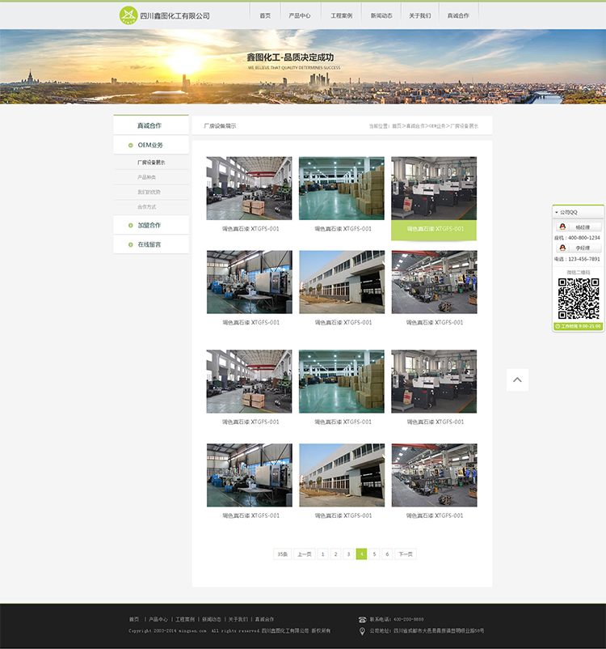This screenshot has width=606, height=649.
Task: Click the green highlighted product caption
Action: 434,229
